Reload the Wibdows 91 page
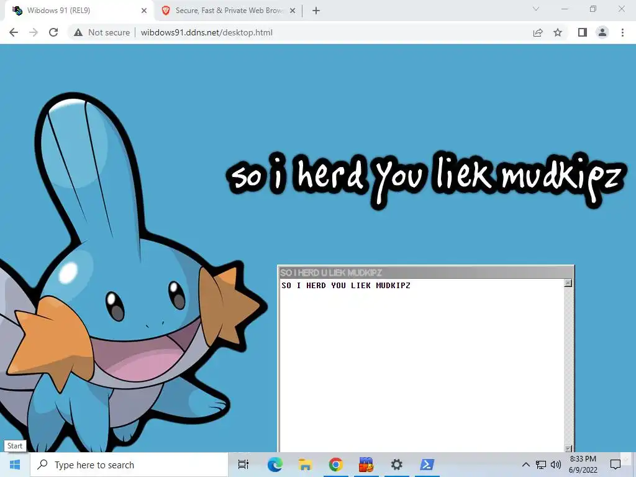The image size is (636, 477). point(53,32)
